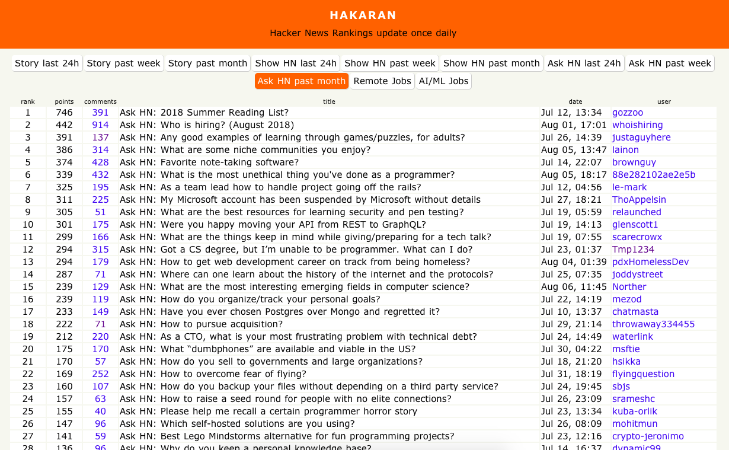Switch to the Story last 24h ranking
This screenshot has height=450, width=729.
46,63
